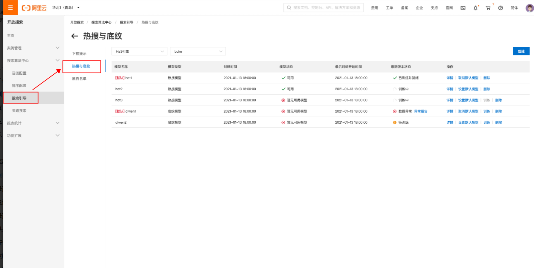Open 详情 for the diwen1 model
Viewport: 534px width, 268px height.
pyautogui.click(x=450, y=111)
